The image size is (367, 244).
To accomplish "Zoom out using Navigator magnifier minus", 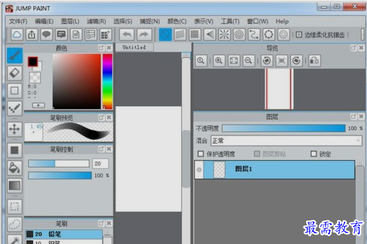I will click(248, 61).
